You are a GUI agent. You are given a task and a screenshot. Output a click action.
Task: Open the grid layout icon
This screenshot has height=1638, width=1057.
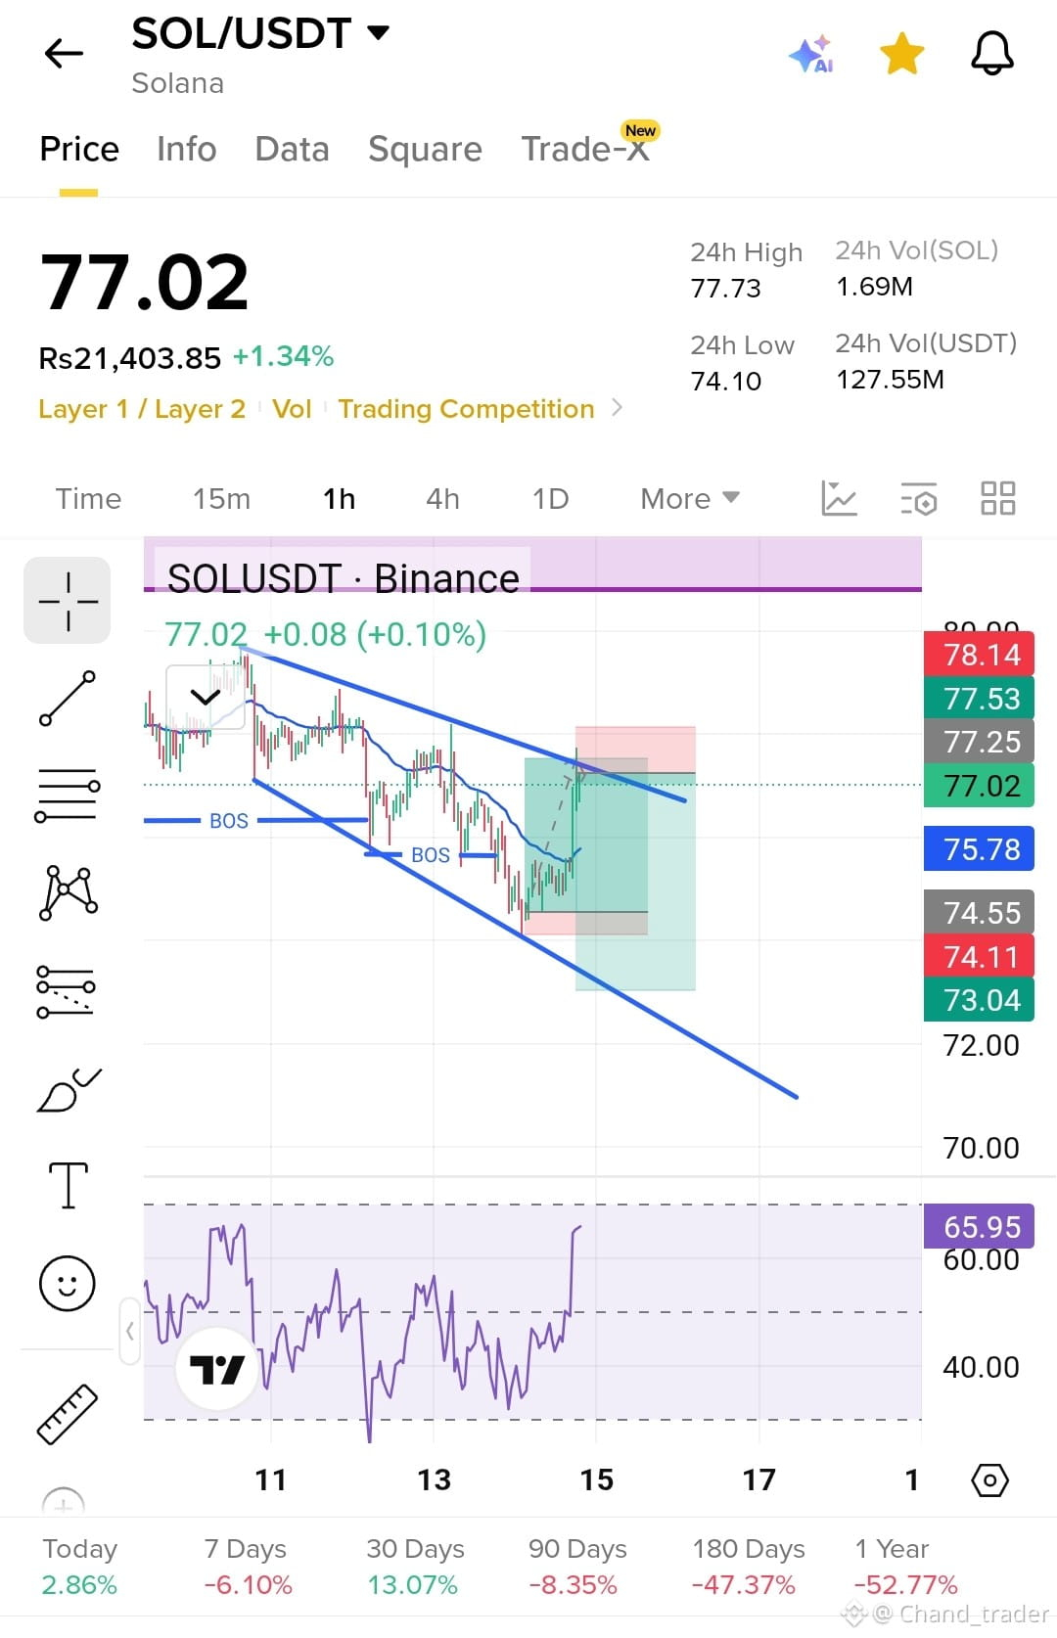(x=997, y=498)
